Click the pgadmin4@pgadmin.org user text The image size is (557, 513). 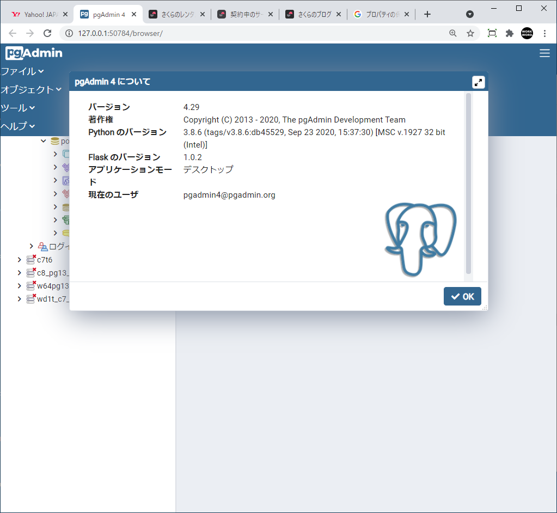click(229, 195)
